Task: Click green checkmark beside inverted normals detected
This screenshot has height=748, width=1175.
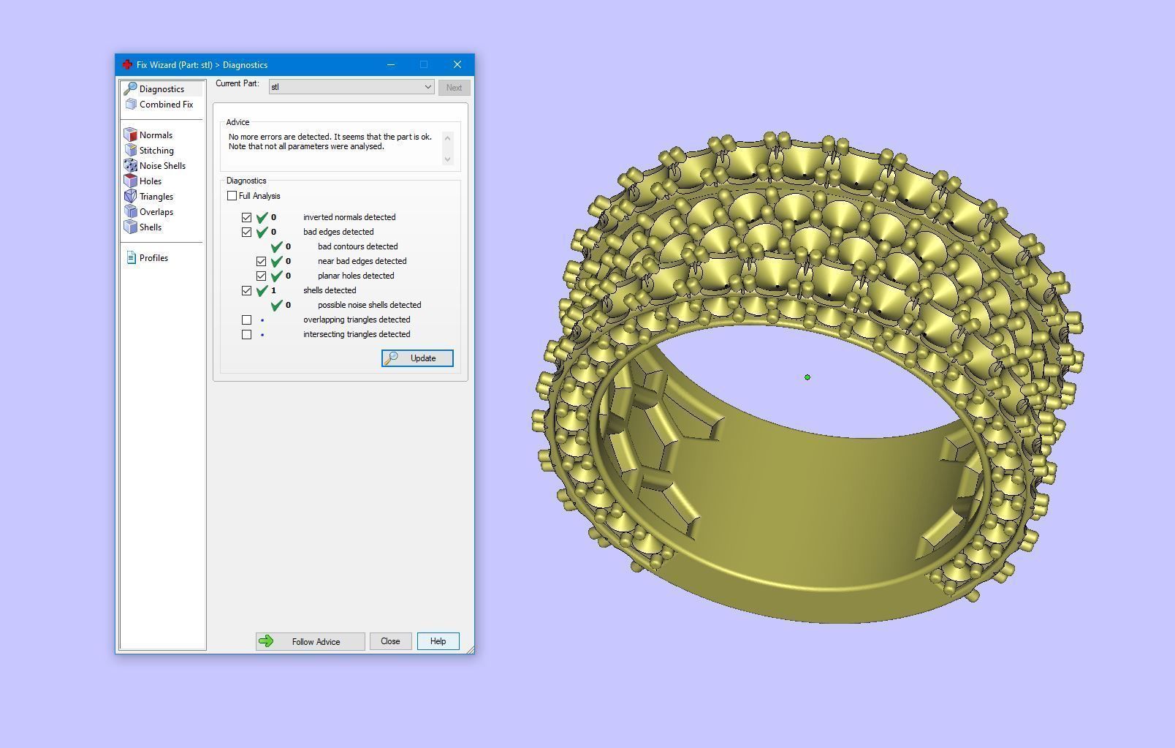Action: tap(262, 217)
